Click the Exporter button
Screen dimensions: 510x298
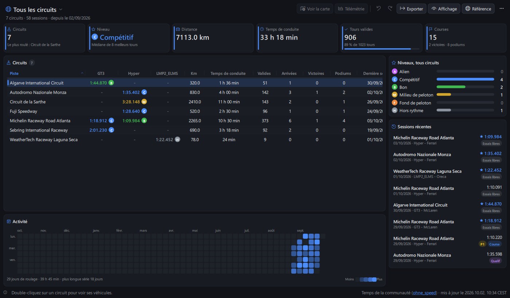(x=411, y=9)
